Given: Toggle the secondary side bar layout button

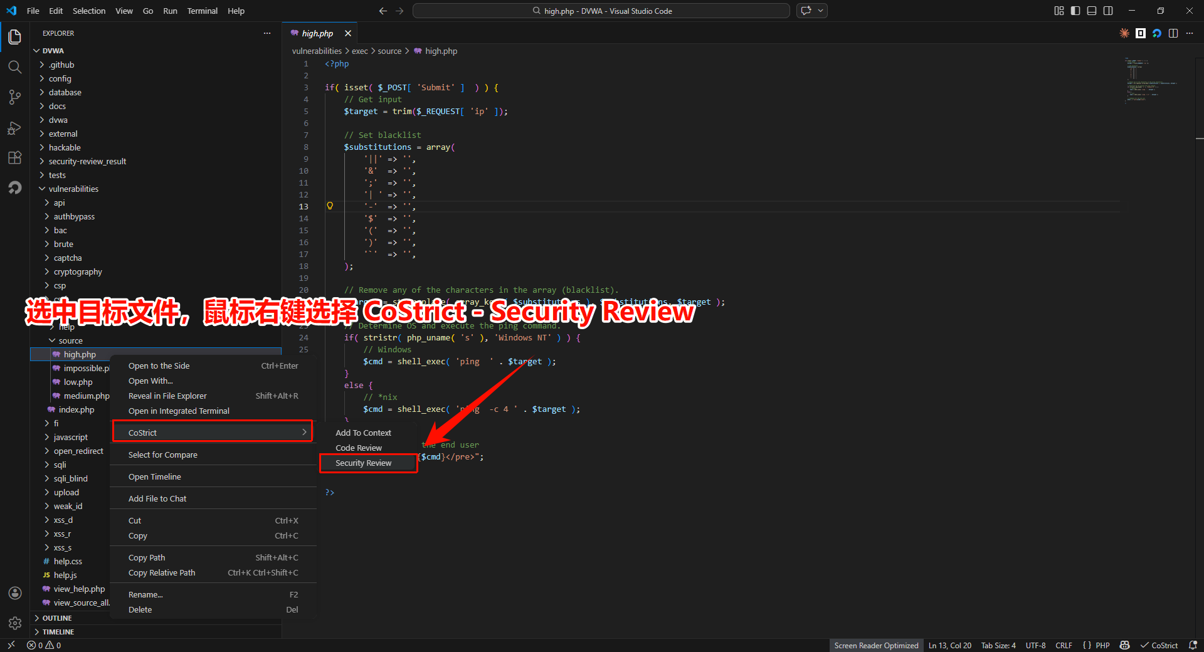Looking at the screenshot, I should pyautogui.click(x=1108, y=11).
